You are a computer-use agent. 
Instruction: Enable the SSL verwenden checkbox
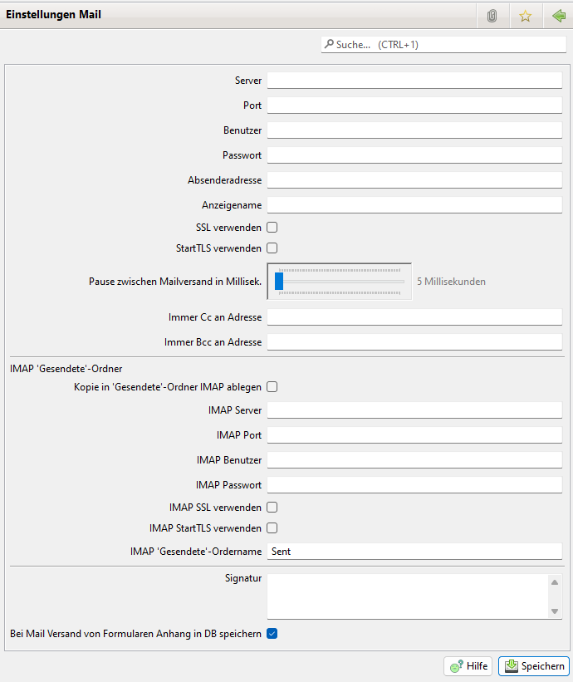click(272, 227)
